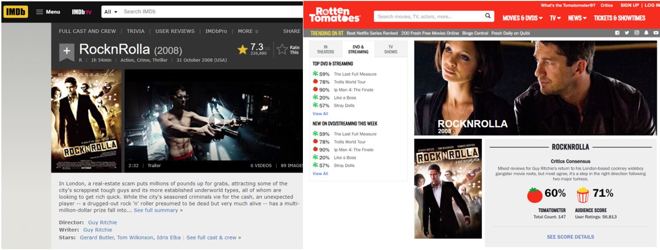Click the Thriller genre link
The height and width of the screenshot is (250, 660).
coord(159,60)
